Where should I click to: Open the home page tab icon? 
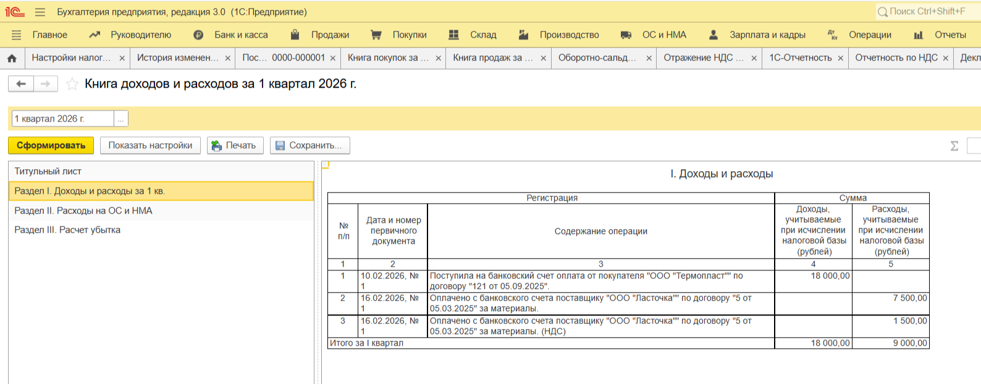coord(12,58)
